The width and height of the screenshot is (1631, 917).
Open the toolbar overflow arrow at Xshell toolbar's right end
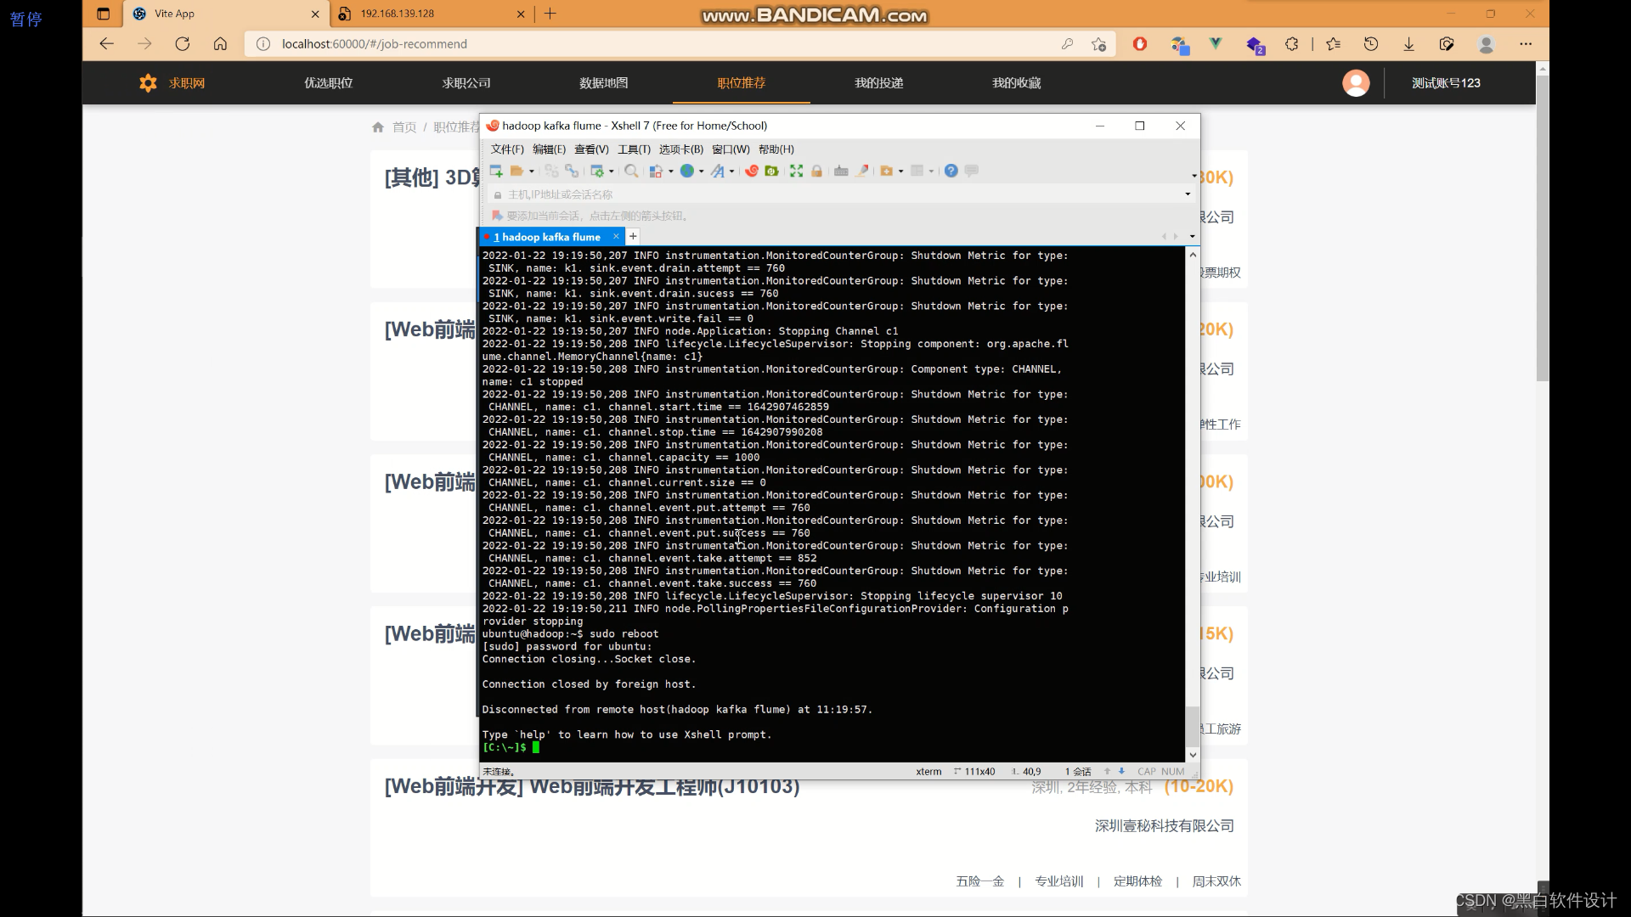point(1194,176)
